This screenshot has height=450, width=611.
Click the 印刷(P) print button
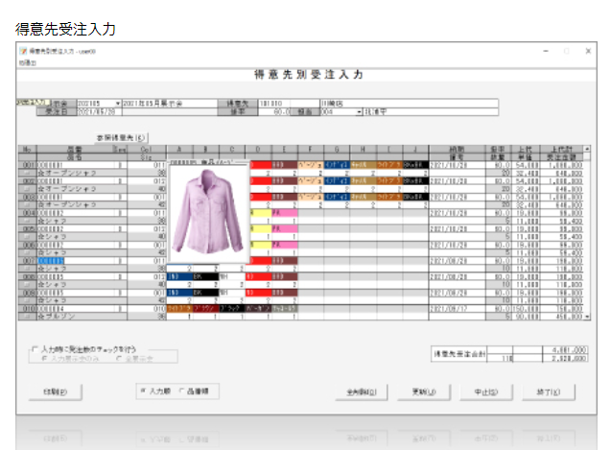coord(56,391)
